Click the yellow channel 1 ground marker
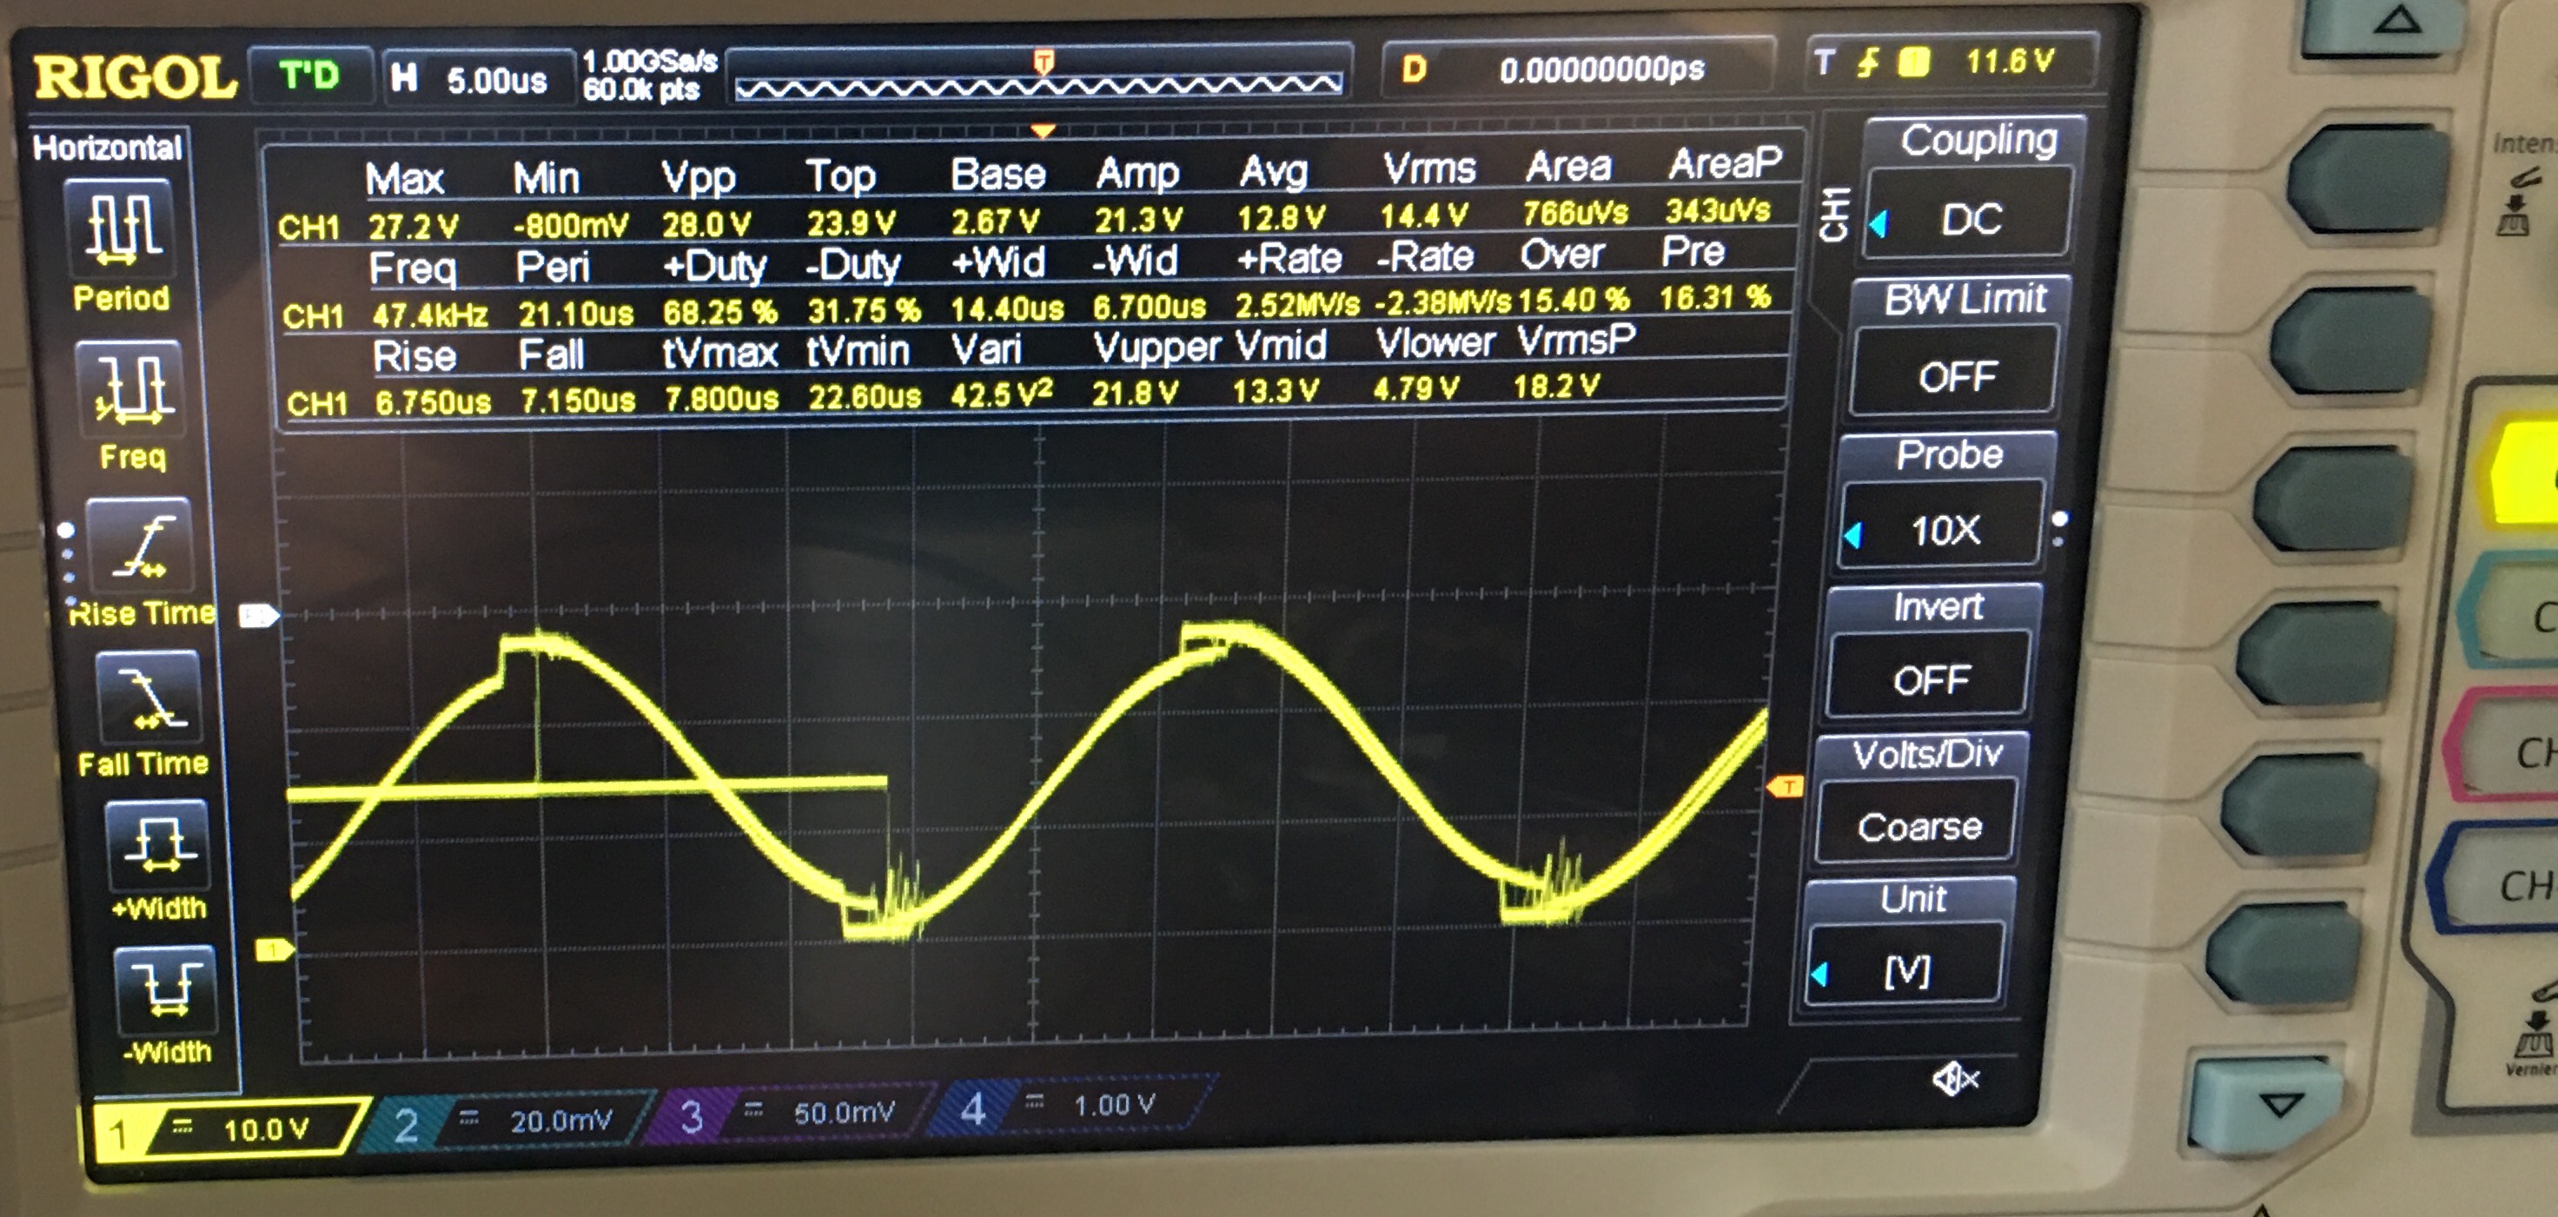Image resolution: width=2558 pixels, height=1217 pixels. 274,951
